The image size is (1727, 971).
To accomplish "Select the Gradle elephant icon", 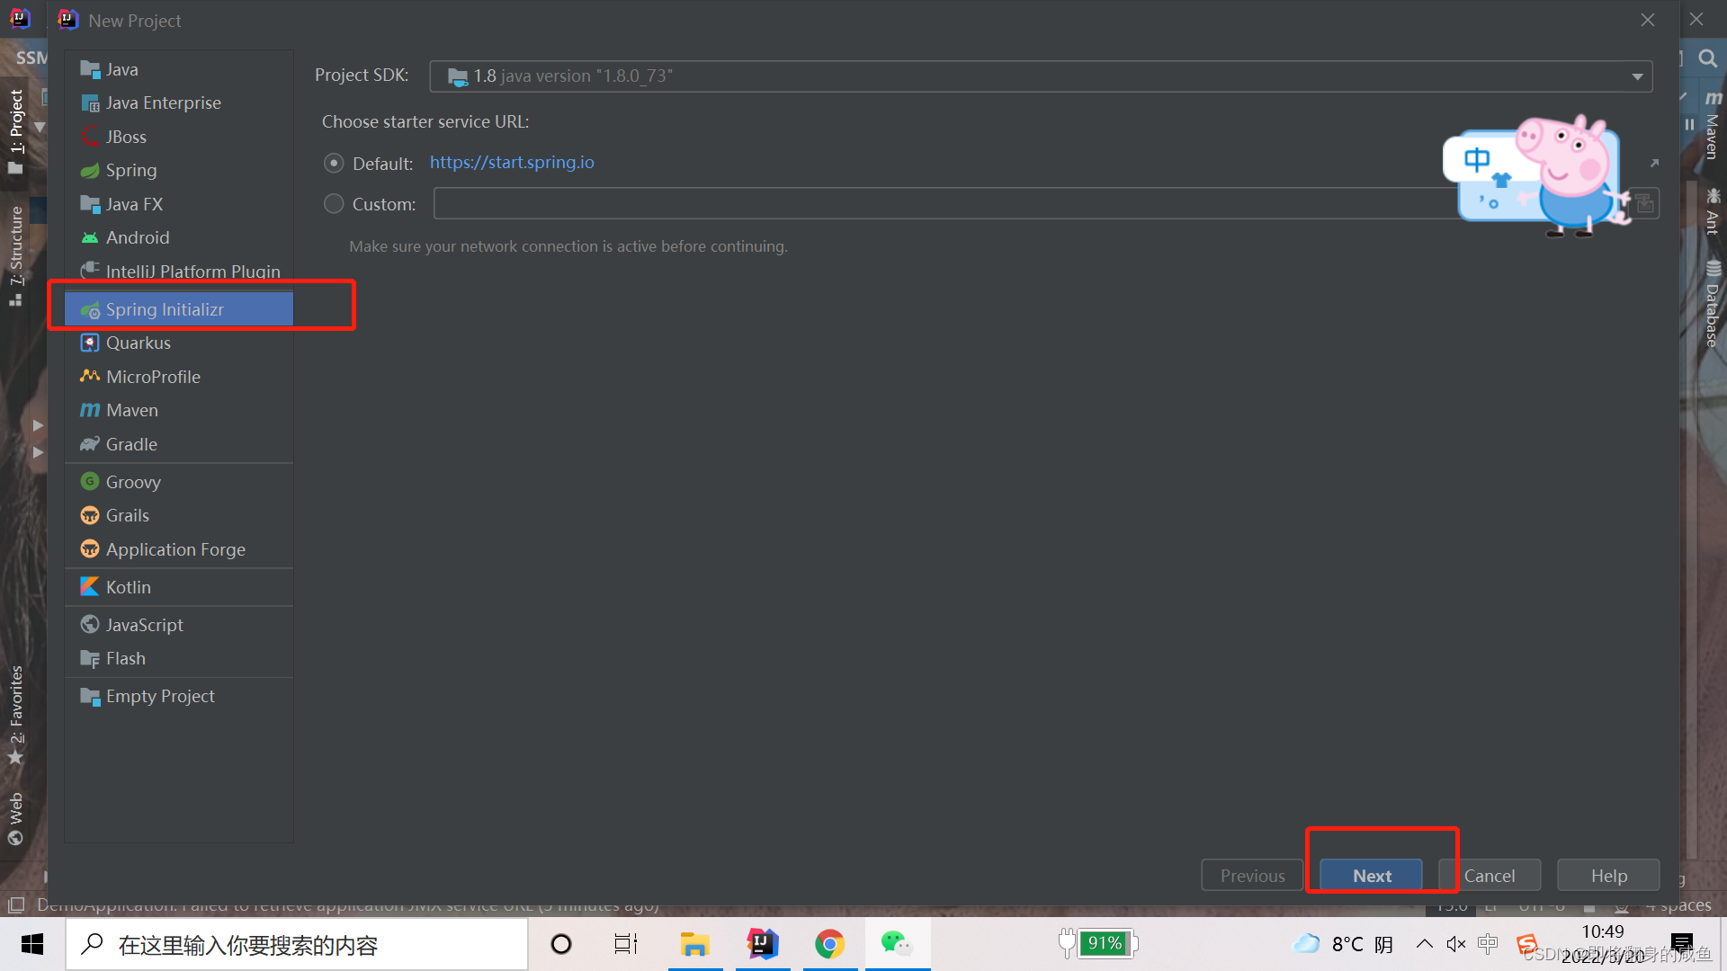I will pos(89,444).
